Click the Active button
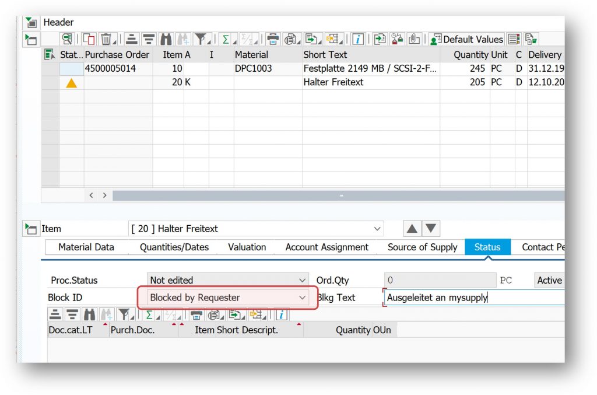Viewport: 597px width, 395px height. click(549, 280)
